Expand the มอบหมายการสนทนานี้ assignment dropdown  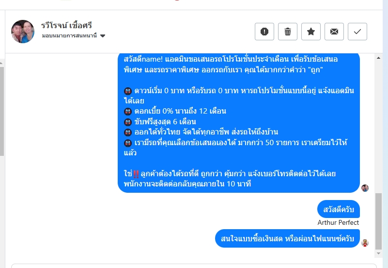[x=74, y=36]
